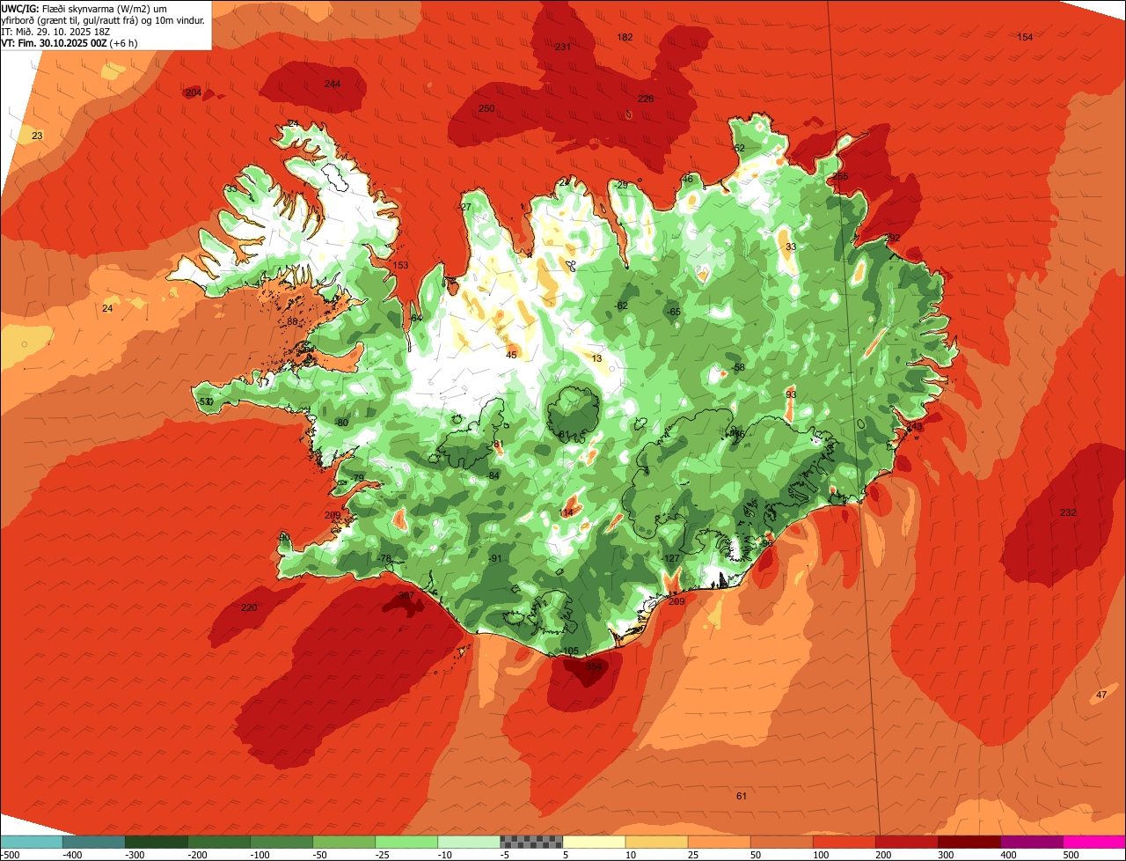Click the '-500' legend tick label
Viewport: 1126px width, 861px height.
(x=11, y=854)
